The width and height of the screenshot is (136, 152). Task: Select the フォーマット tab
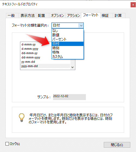91,15
